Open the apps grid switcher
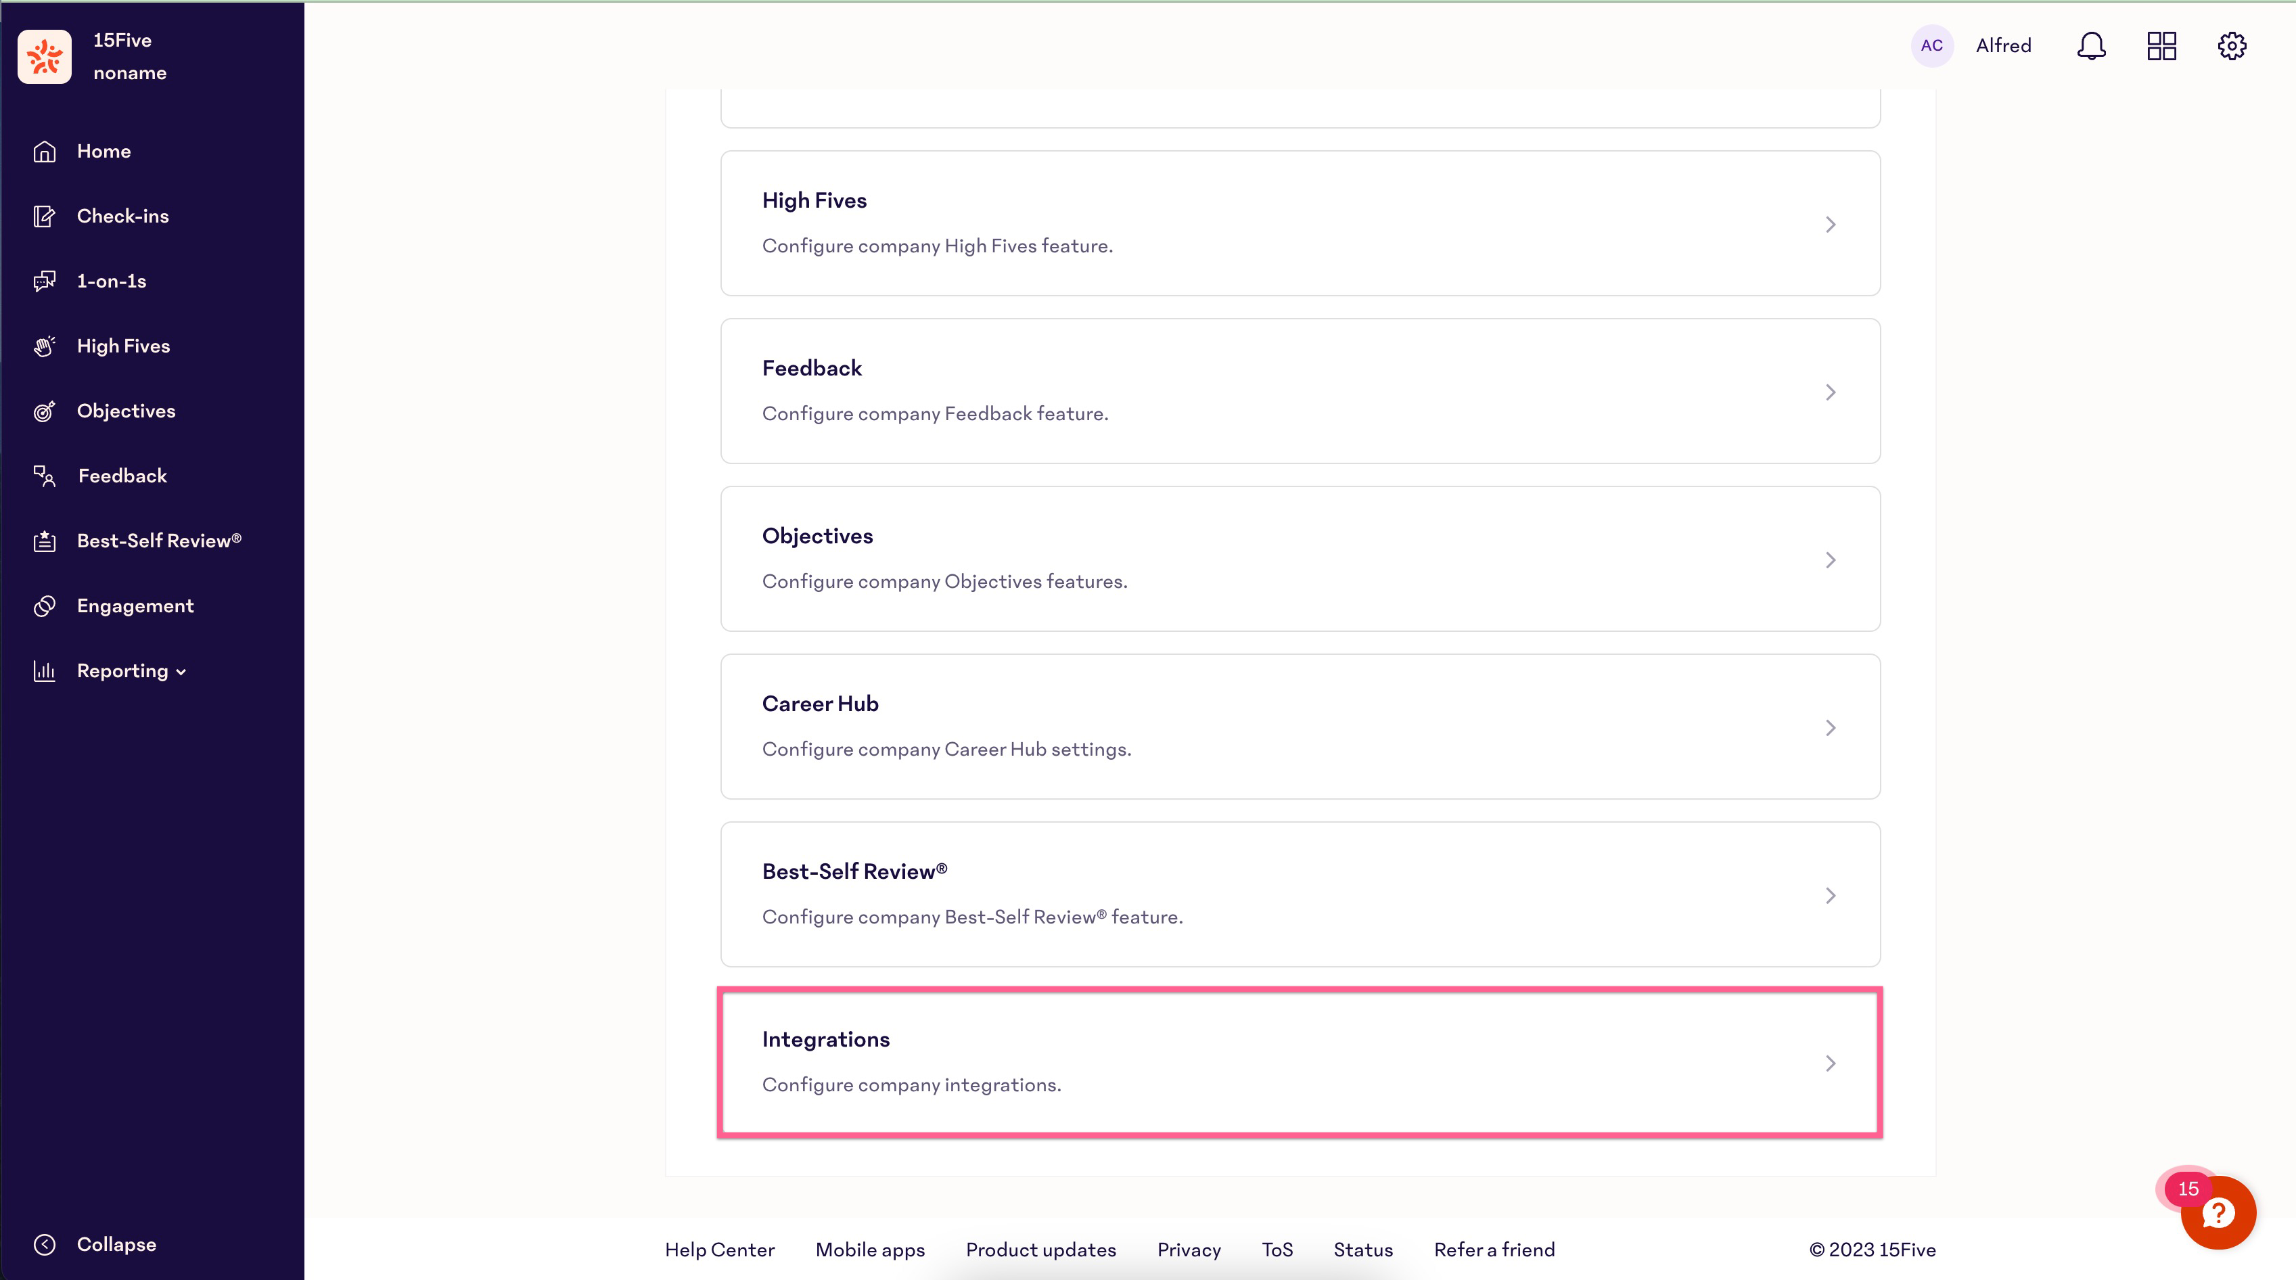The image size is (2296, 1280). (x=2161, y=45)
